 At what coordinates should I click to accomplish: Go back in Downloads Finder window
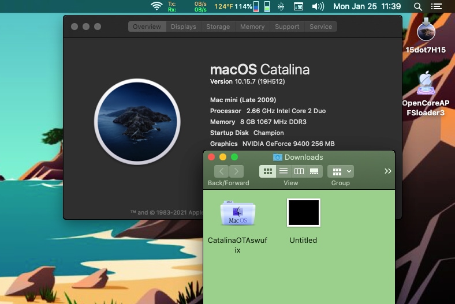221,171
